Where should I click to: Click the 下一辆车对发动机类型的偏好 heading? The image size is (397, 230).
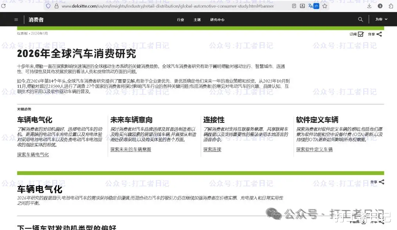point(67,227)
